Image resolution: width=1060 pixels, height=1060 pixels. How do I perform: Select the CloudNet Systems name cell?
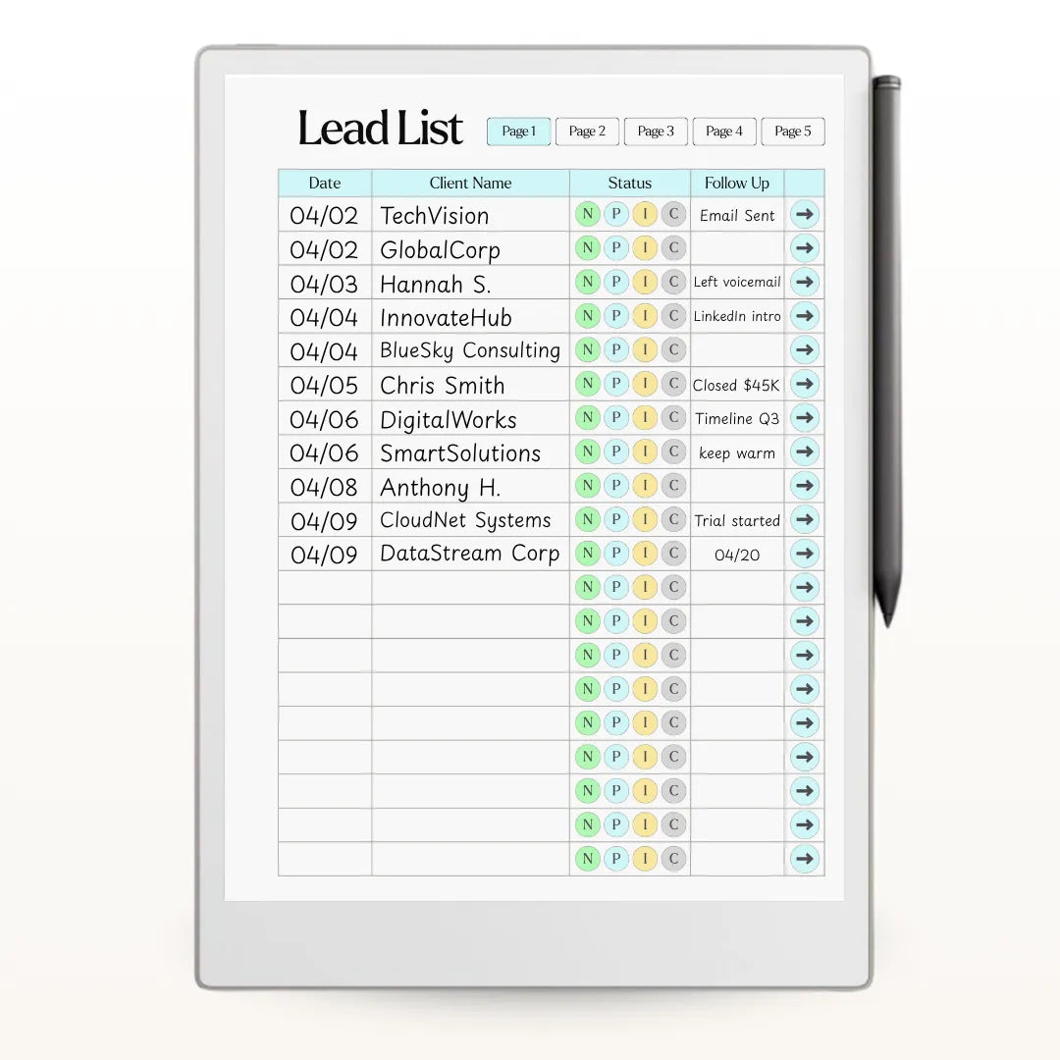click(x=470, y=520)
